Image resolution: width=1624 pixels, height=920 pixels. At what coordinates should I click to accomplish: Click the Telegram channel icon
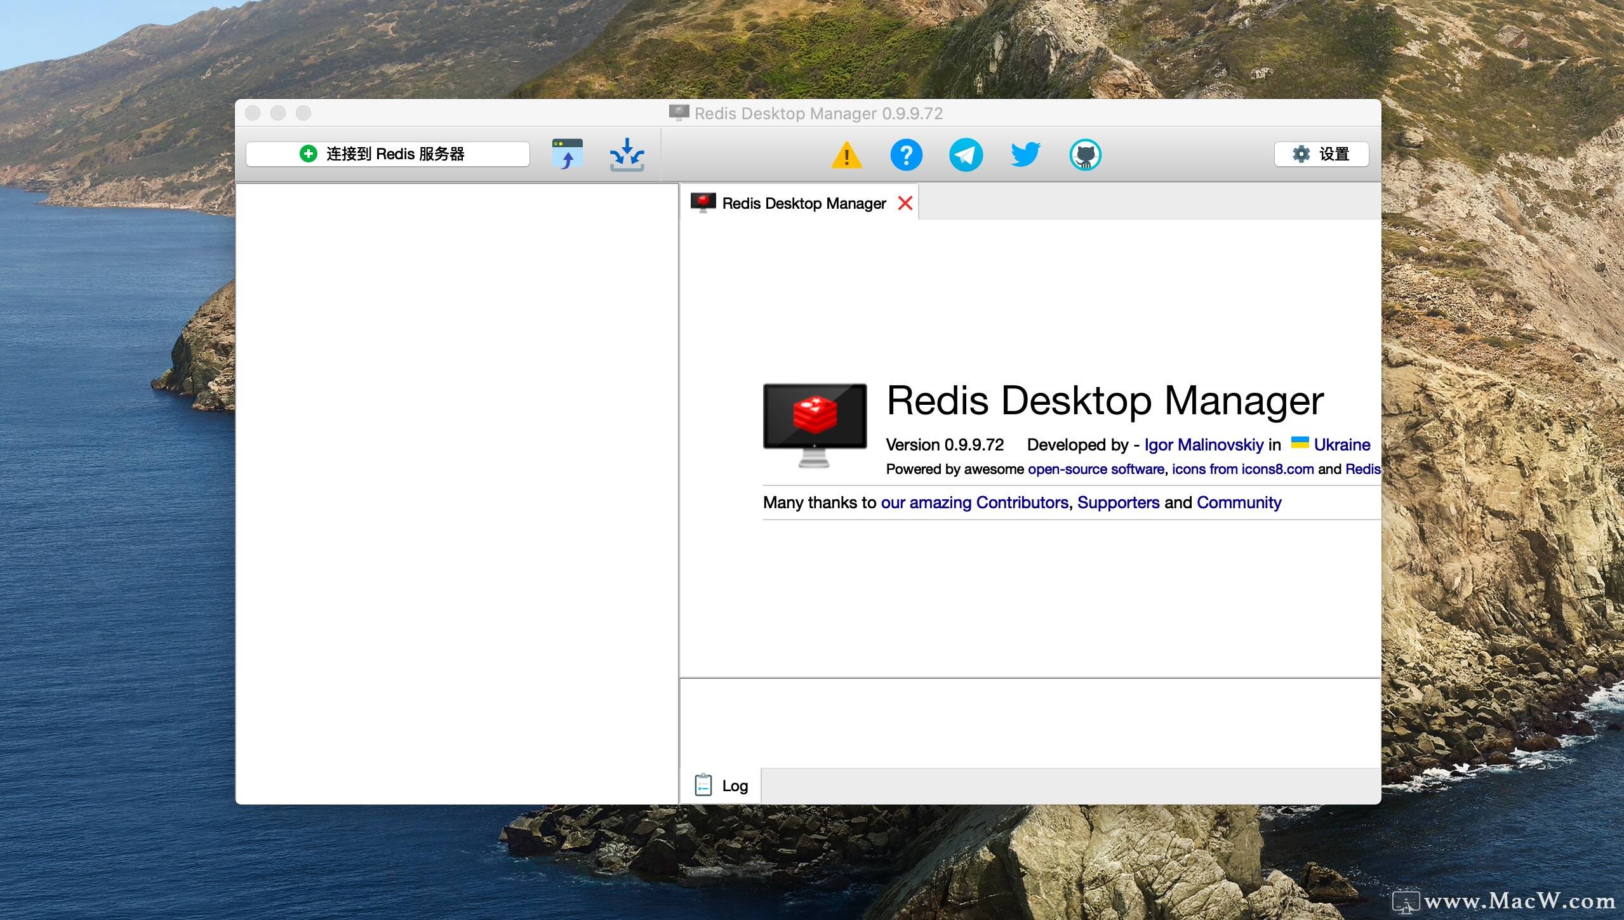pyautogui.click(x=966, y=154)
